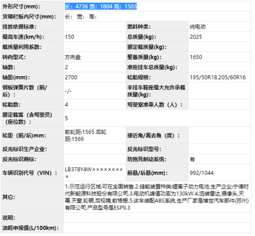Select the 反光标识生产企业 label cell
Viewport: 255px width, 236px height.
coord(32,149)
